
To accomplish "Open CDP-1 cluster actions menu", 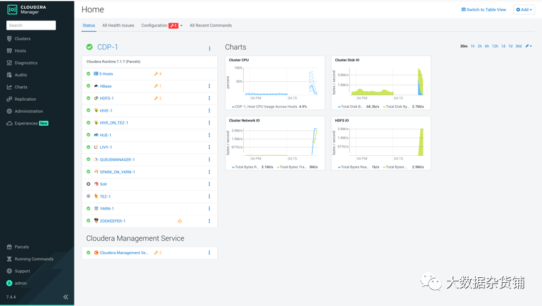I will (209, 49).
